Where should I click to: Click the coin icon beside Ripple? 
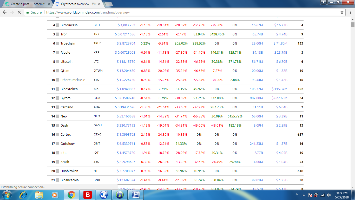58,53
